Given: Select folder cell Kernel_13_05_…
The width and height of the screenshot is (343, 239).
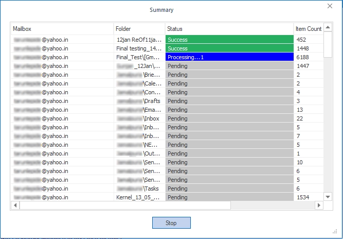Looking at the screenshot, I should click(x=139, y=197).
